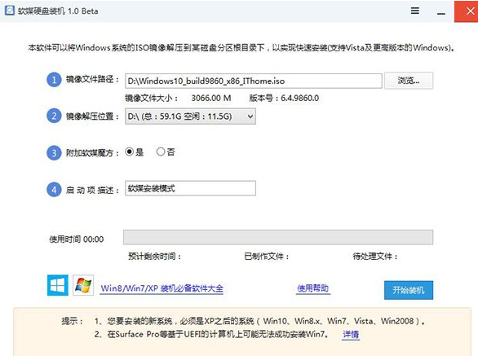This screenshot has width=478, height=356.
Task: Click the installation progress bar
Action: point(278,237)
